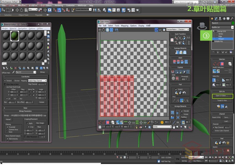This screenshot has width=235, height=165.
Task: Click the eyedropper next to Diffuse map
Action: (x=13, y=72)
